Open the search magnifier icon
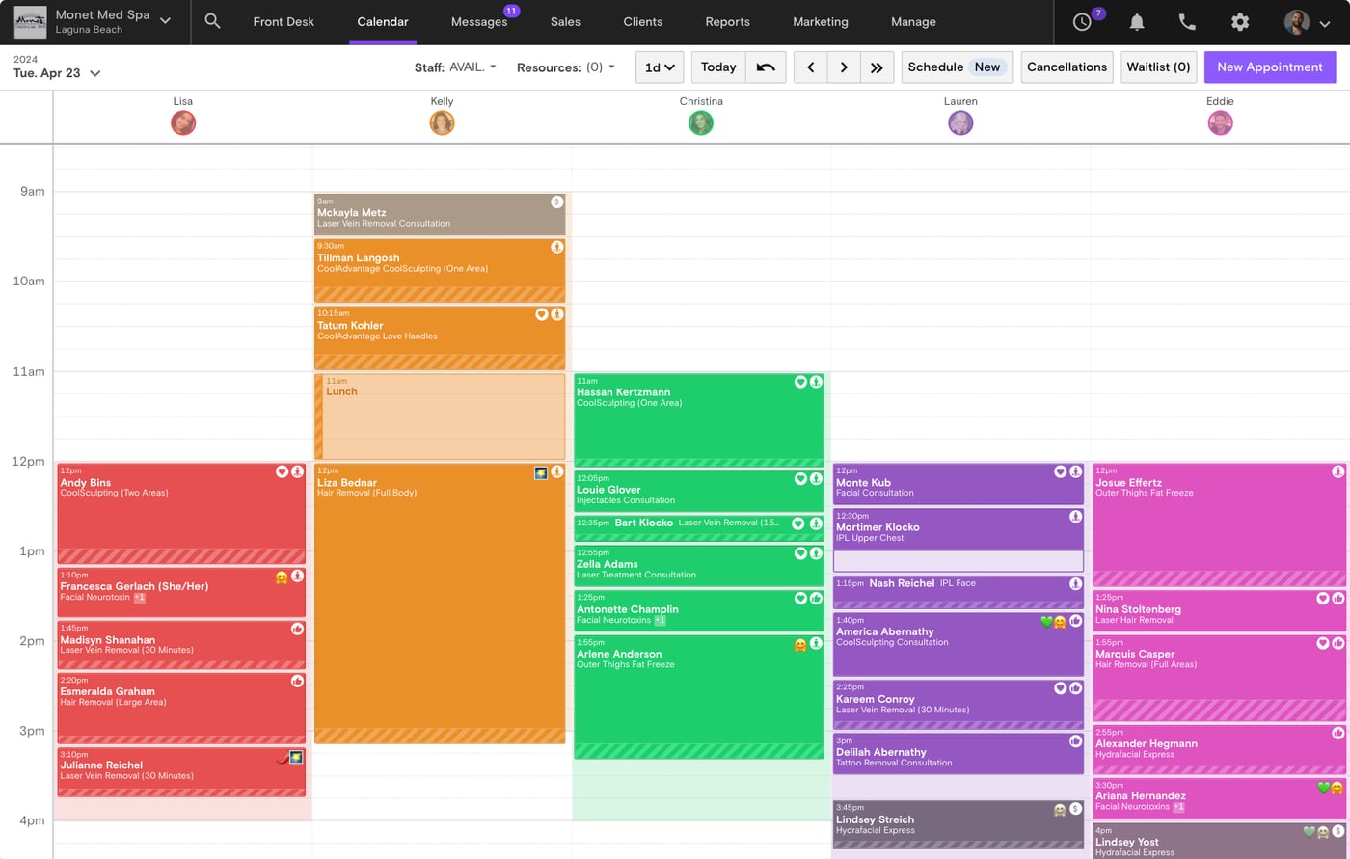The width and height of the screenshot is (1350, 859). pos(213,21)
